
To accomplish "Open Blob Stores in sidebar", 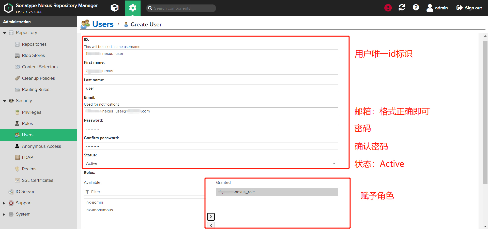I will click(33, 55).
